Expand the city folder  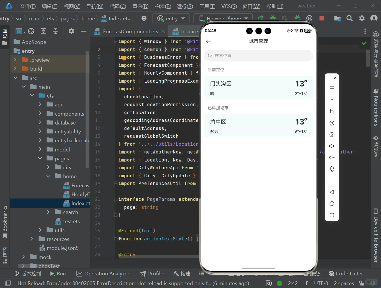48,167
